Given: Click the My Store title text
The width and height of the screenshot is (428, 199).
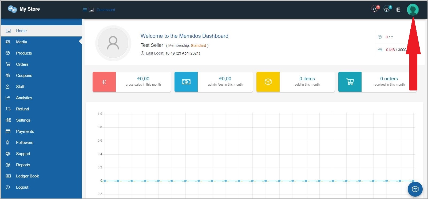Looking at the screenshot, I should click(x=30, y=9).
